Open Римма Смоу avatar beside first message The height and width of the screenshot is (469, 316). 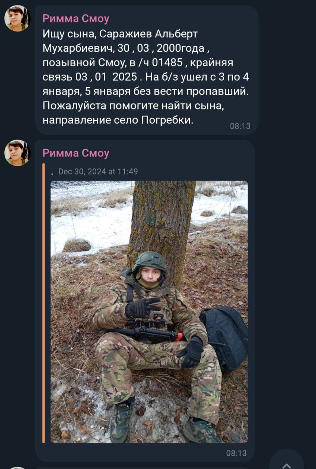pos(17,18)
